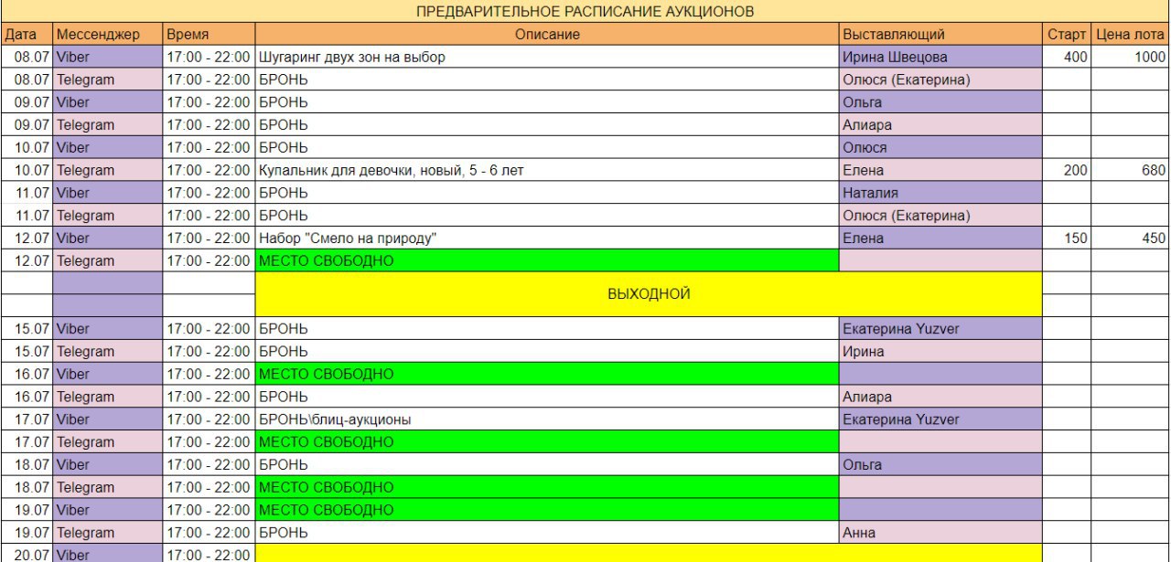Click 'Алиара' in the 09.07 Telegram row
Image resolution: width=1171 pixels, height=562 pixels.
pos(940,125)
